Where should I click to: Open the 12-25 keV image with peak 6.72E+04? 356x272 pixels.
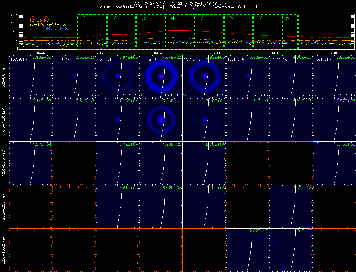point(118,163)
